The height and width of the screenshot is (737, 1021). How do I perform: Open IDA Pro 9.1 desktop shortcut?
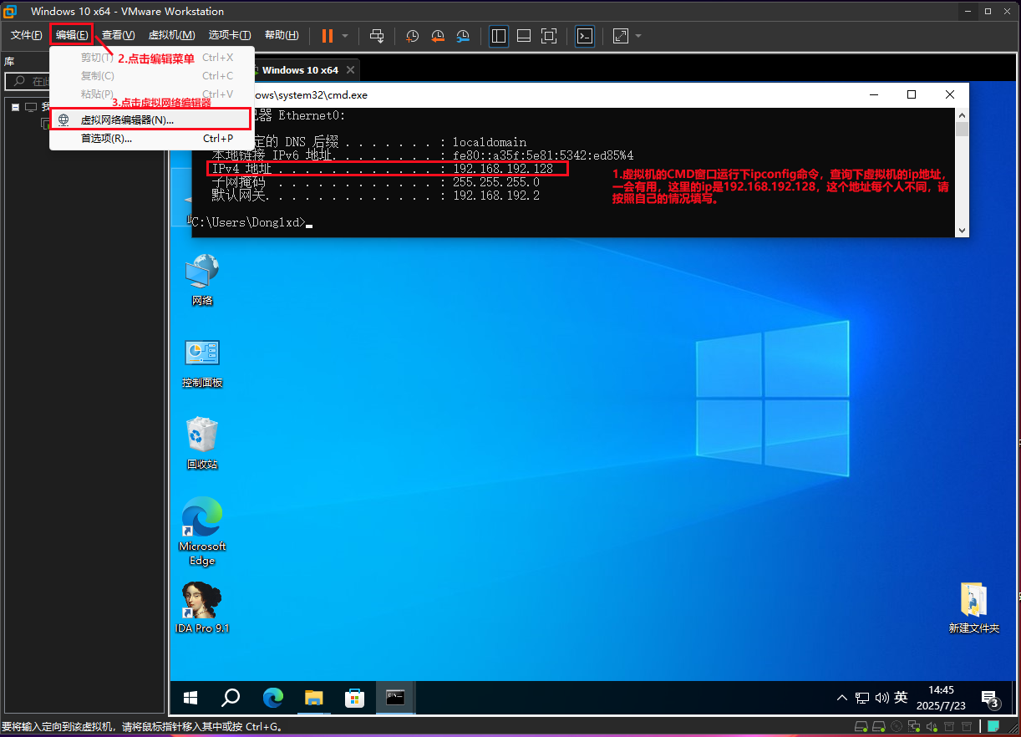click(x=202, y=599)
